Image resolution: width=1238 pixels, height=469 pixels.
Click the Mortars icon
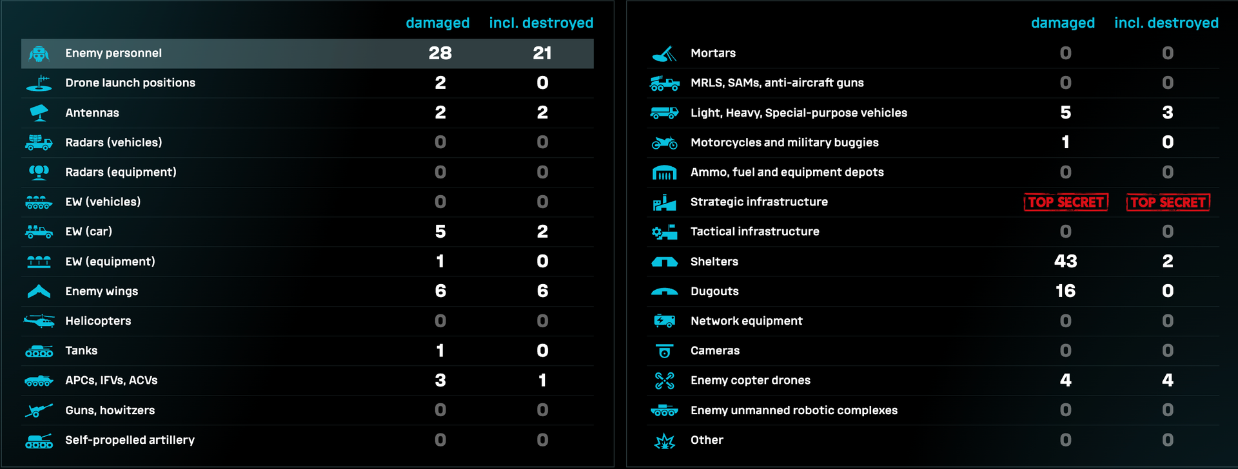click(x=664, y=53)
